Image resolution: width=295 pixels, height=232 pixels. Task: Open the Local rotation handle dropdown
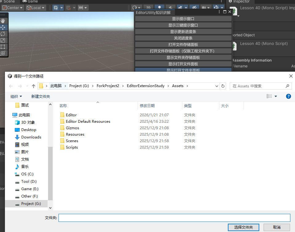point(36,8)
